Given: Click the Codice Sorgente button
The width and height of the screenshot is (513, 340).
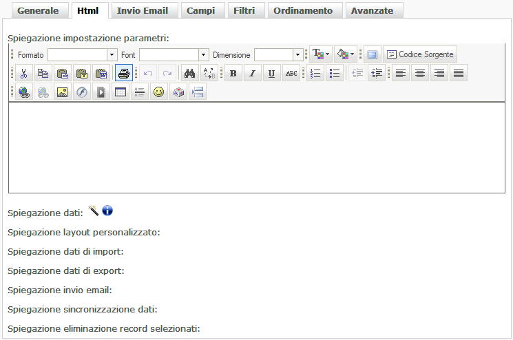Looking at the screenshot, I should 419,54.
